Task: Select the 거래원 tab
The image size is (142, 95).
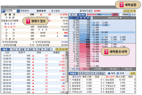Action: pos(73,73)
